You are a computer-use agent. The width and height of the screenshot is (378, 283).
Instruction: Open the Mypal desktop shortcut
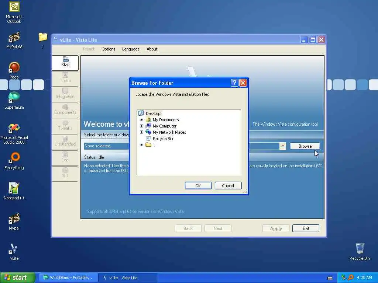click(x=14, y=221)
